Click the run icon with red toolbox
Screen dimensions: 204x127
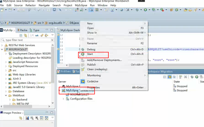pos(162,10)
